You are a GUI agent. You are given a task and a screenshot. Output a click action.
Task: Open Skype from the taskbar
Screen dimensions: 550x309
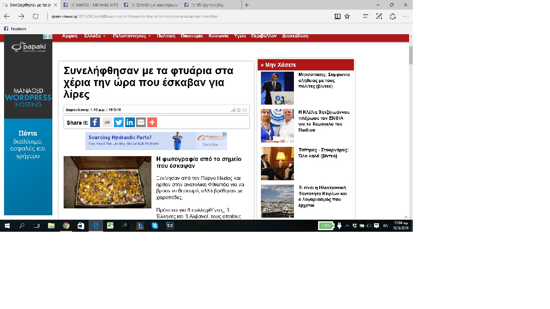[155, 226]
